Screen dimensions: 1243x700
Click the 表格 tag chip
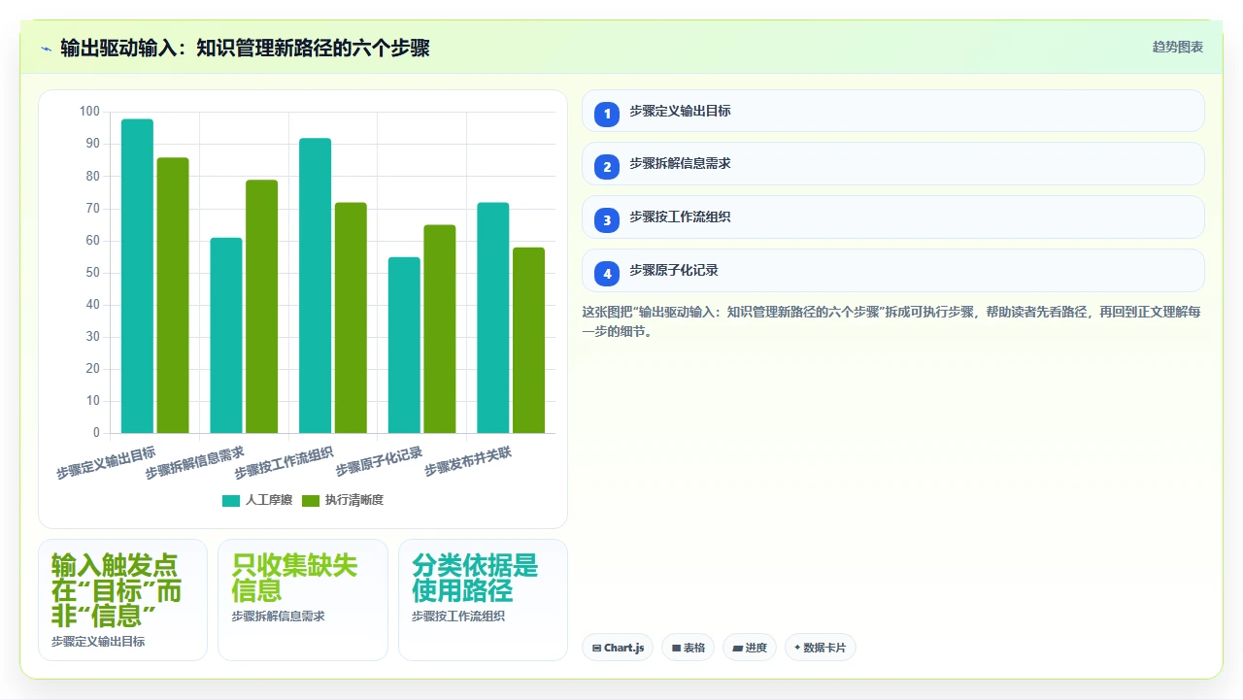click(x=688, y=648)
